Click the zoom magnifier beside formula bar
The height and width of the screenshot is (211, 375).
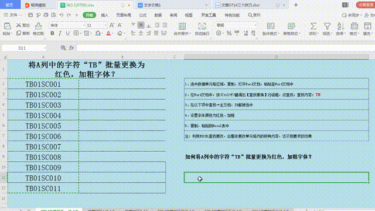[x=63, y=47]
